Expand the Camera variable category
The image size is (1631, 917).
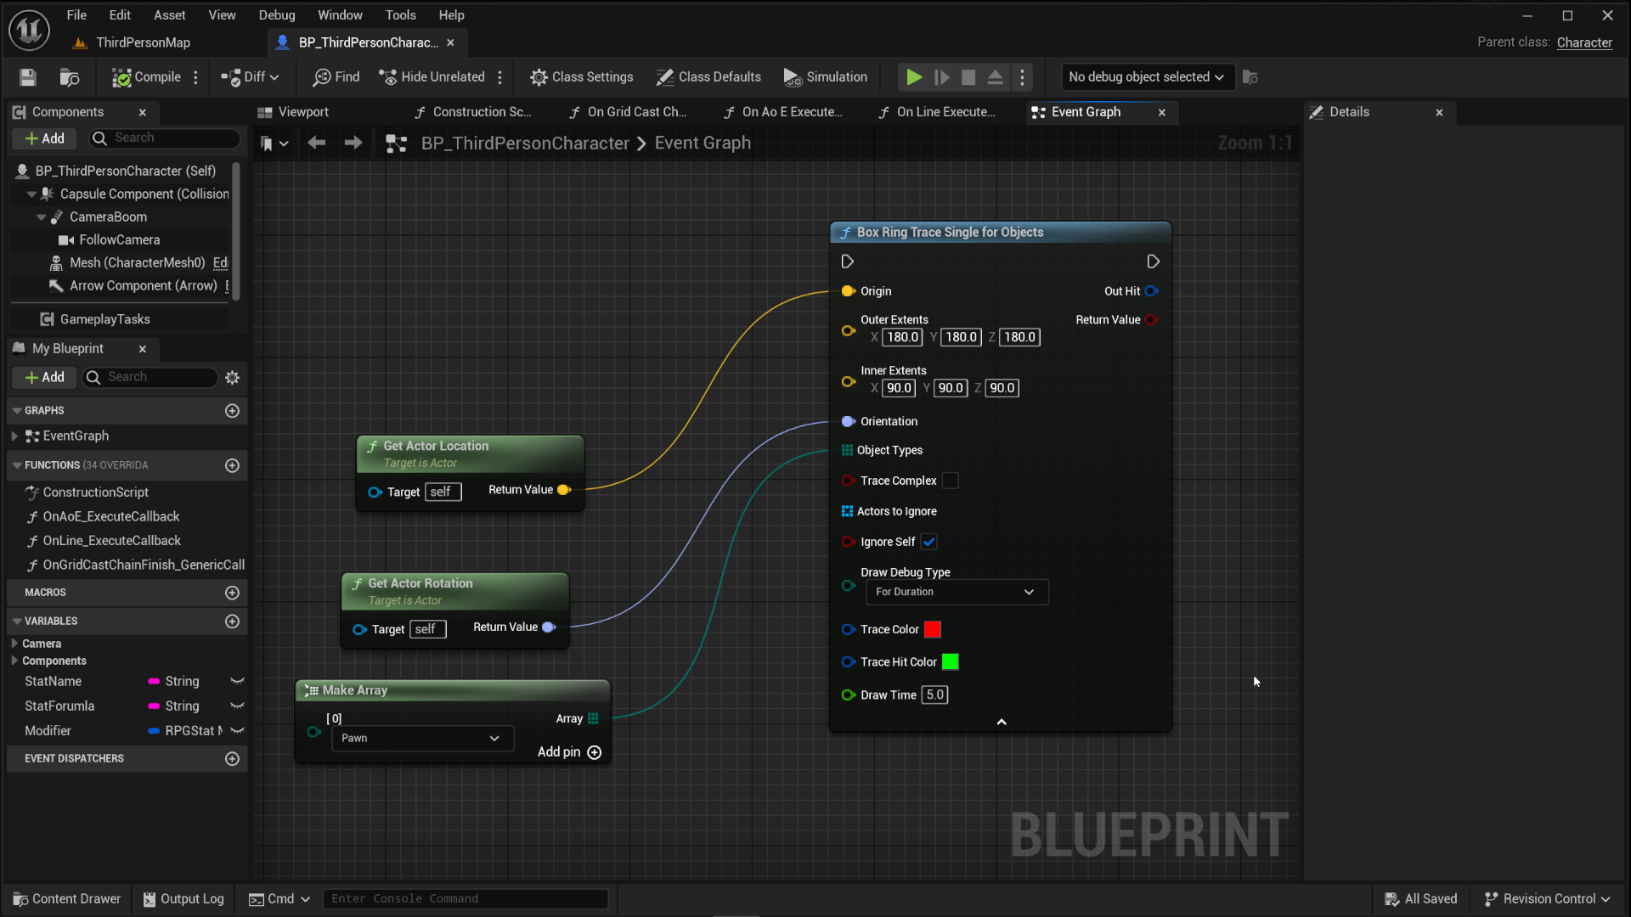pyautogui.click(x=14, y=644)
